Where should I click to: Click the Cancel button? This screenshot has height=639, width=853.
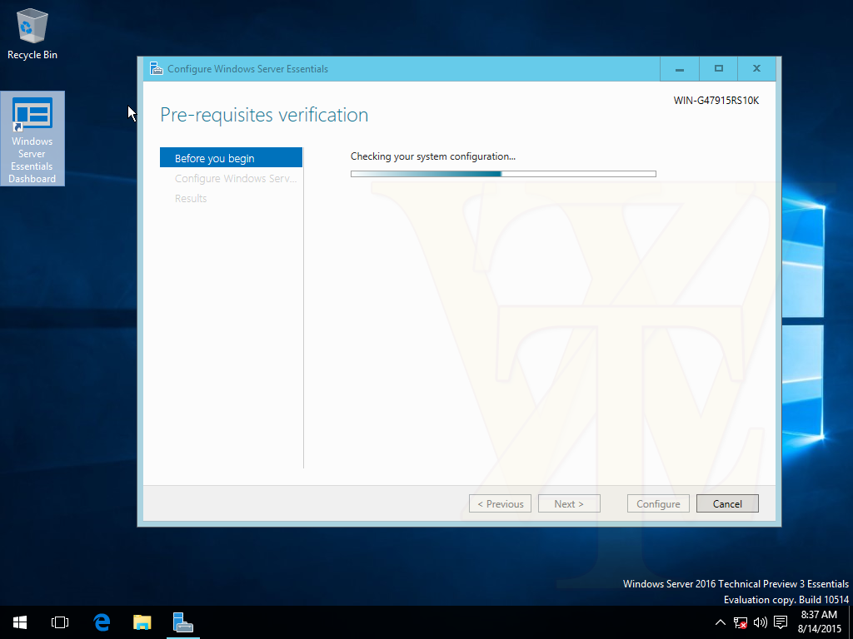click(x=727, y=503)
